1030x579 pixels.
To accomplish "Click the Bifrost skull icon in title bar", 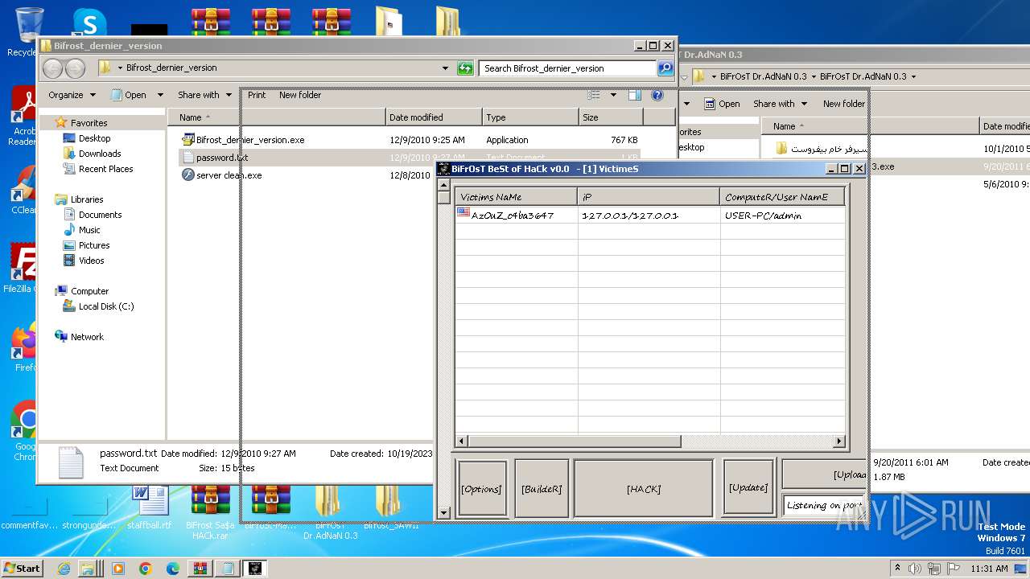I will point(443,169).
